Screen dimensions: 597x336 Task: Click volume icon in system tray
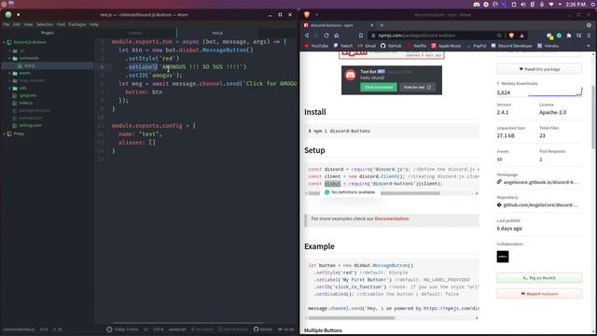click(522, 4)
